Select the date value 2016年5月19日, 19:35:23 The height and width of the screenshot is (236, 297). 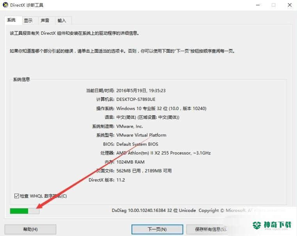tap(141, 91)
